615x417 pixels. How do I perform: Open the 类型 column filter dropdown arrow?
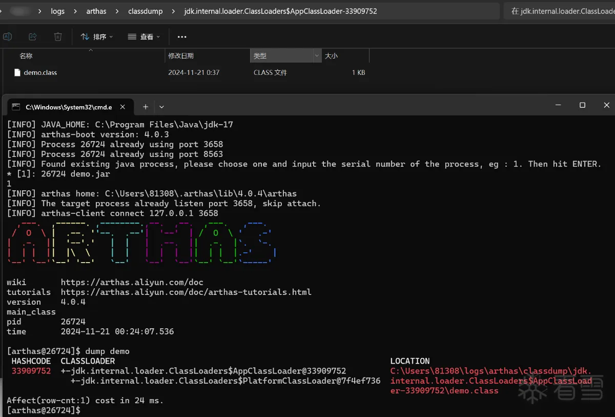[317, 56]
